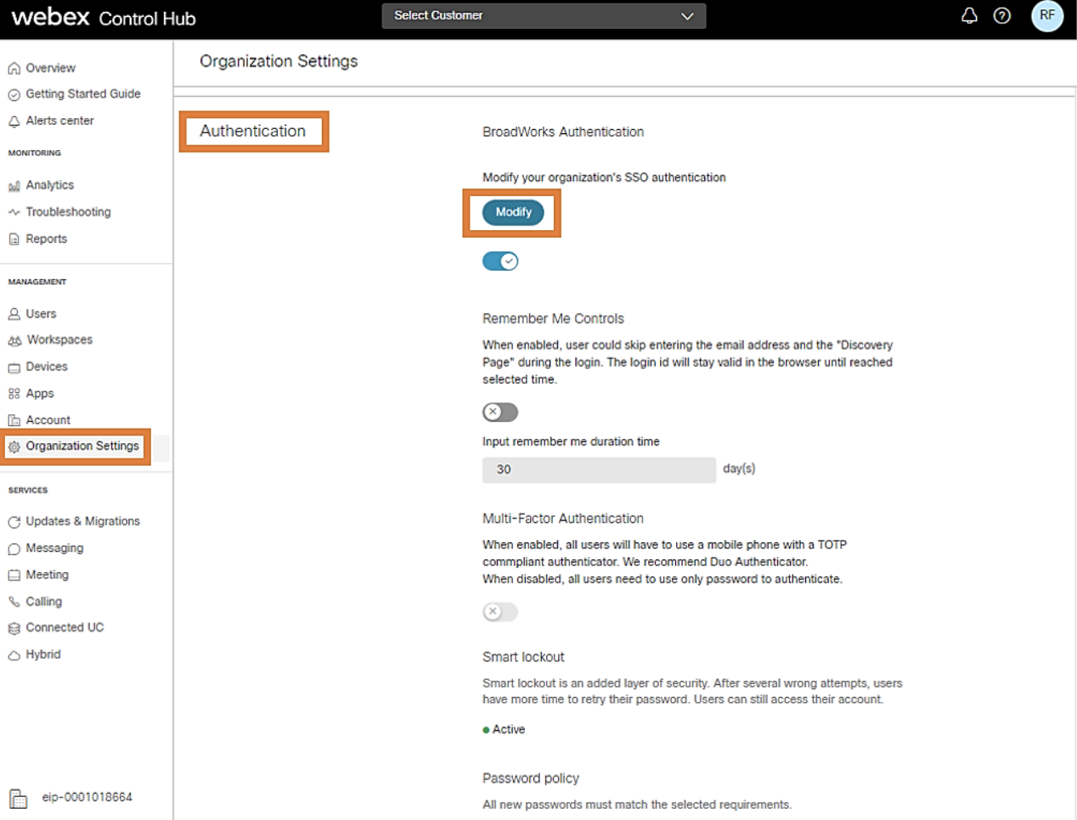Screen dimensions: 1077x820
Task: Click the Connected UC server icon
Action: point(14,629)
